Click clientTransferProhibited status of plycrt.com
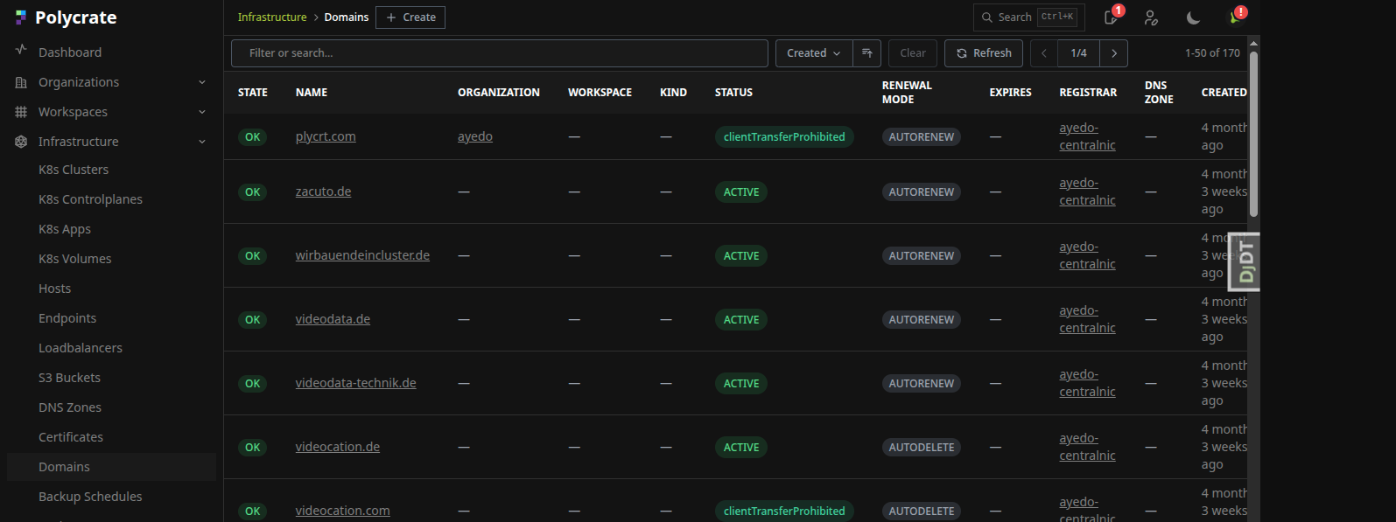This screenshot has width=1396, height=522. 784,136
